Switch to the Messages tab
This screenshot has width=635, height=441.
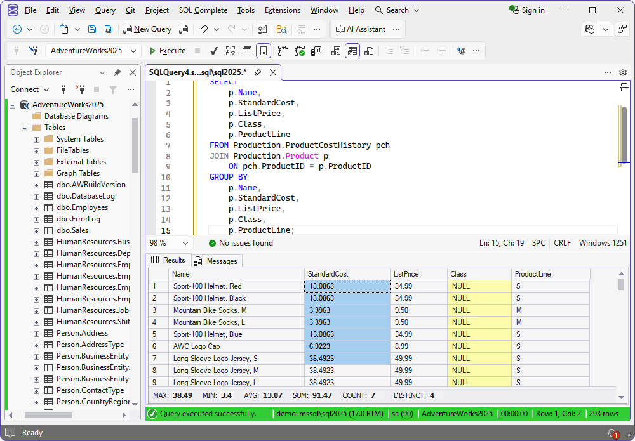216,261
